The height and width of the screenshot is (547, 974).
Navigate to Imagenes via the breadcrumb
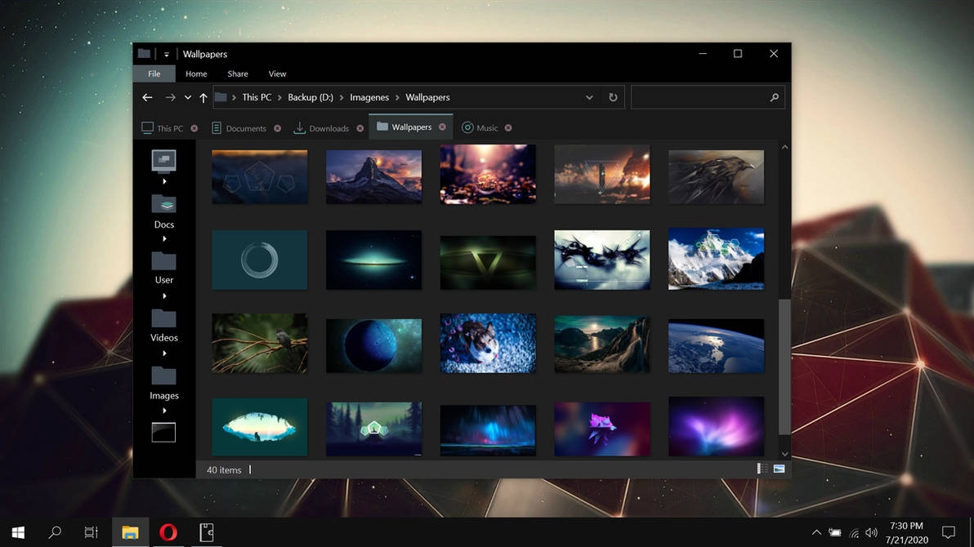pos(369,97)
